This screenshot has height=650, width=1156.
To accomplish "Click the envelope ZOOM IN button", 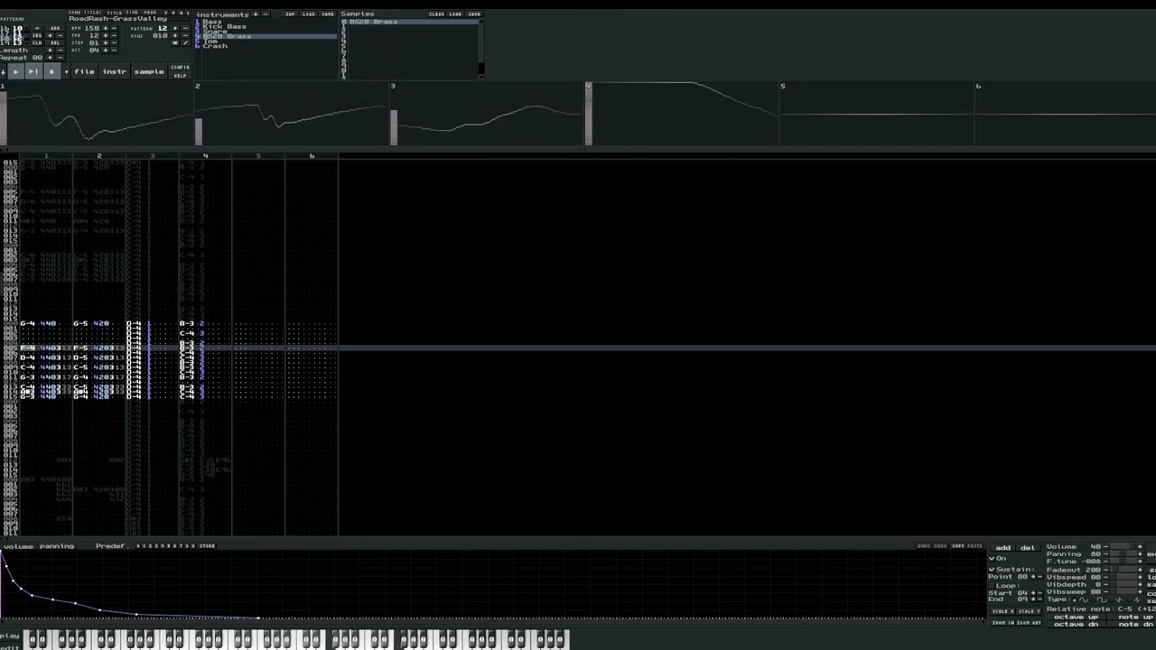I will (1002, 623).
